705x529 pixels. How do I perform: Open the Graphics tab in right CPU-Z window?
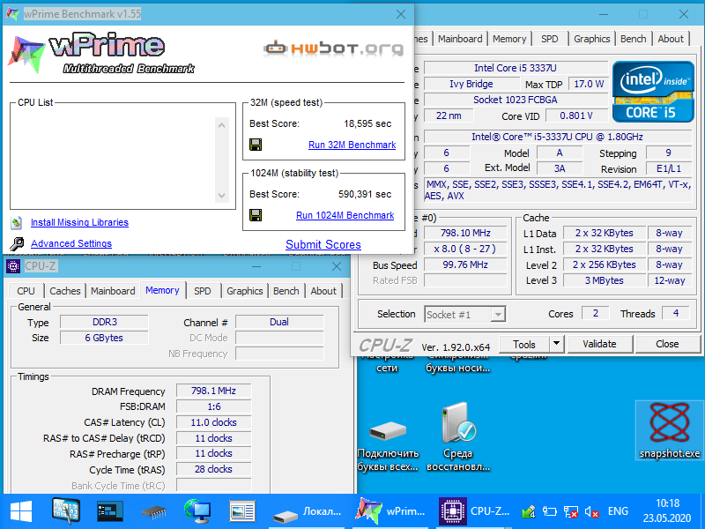(591, 39)
